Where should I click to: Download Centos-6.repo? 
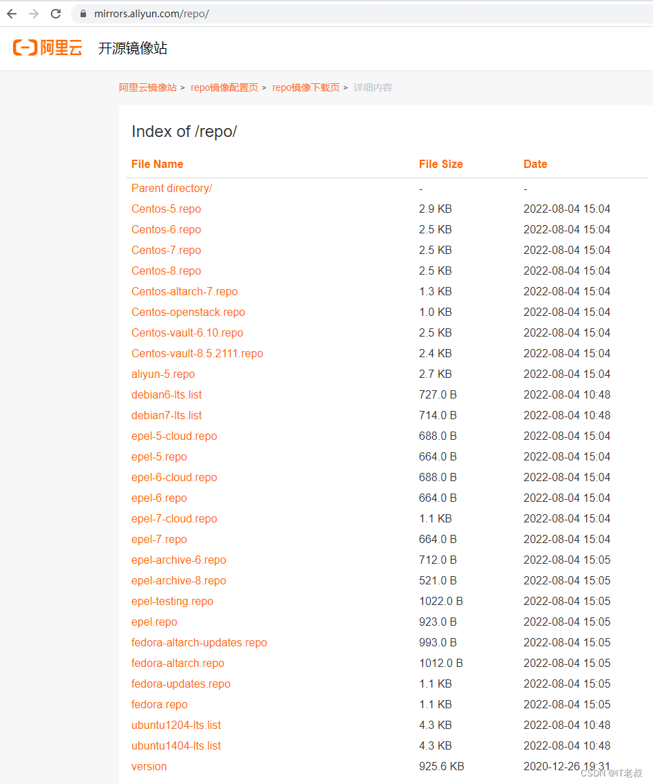click(166, 229)
